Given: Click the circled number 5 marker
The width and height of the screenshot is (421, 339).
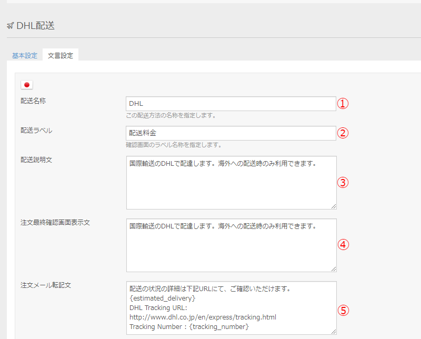Looking at the screenshot, I should (x=343, y=310).
